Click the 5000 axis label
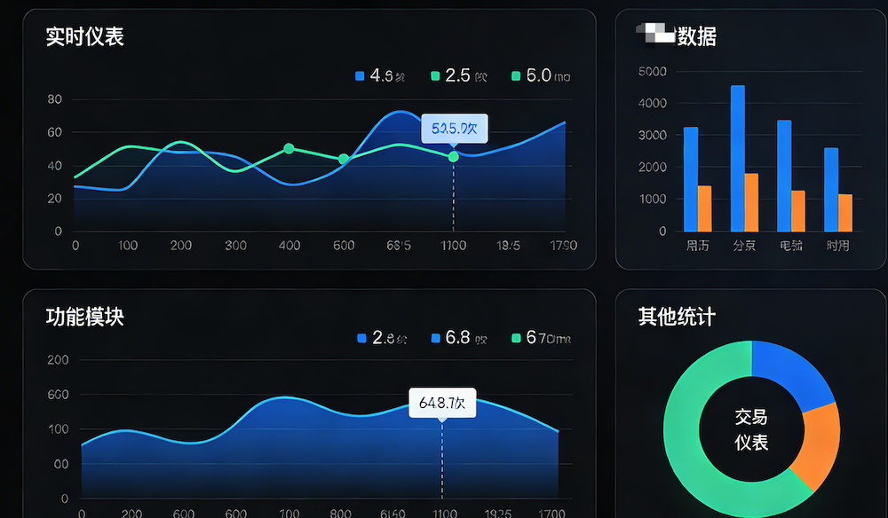The image size is (888, 518). (x=653, y=72)
